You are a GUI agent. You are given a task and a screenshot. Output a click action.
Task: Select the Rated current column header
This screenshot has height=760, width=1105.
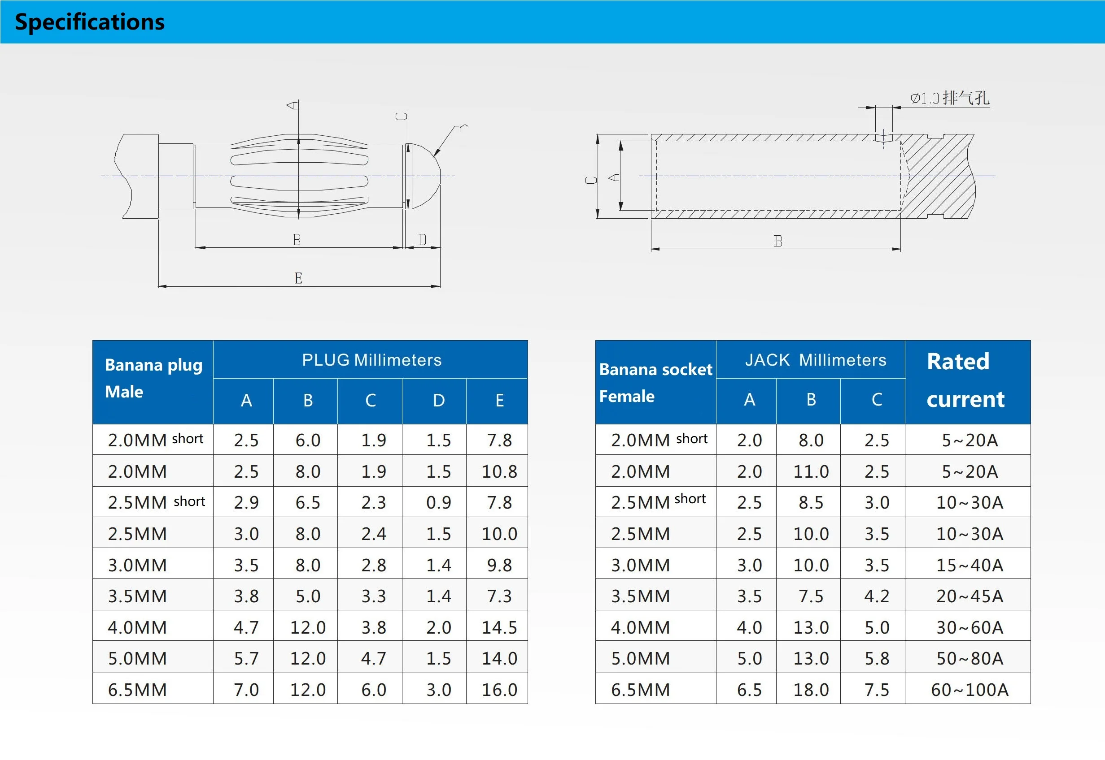968,380
